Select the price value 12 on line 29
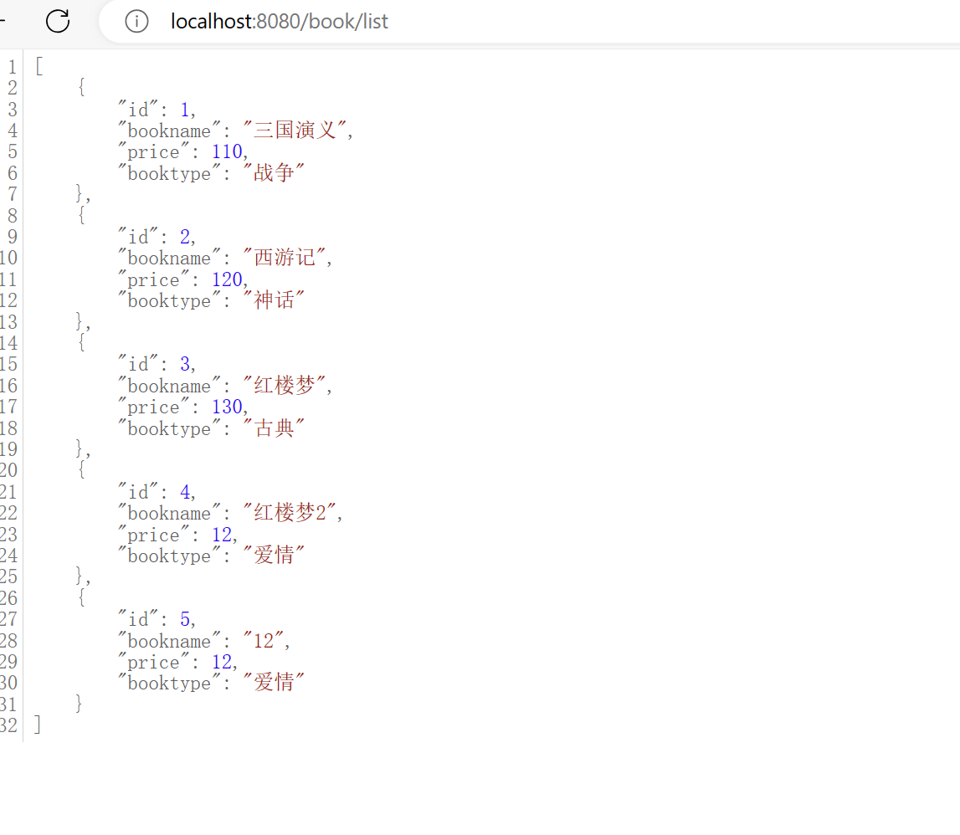This screenshot has width=960, height=835. pos(223,662)
